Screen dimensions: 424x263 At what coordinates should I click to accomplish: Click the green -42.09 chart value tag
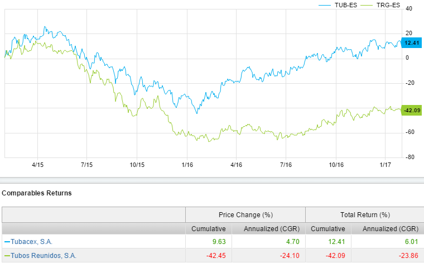click(x=411, y=110)
